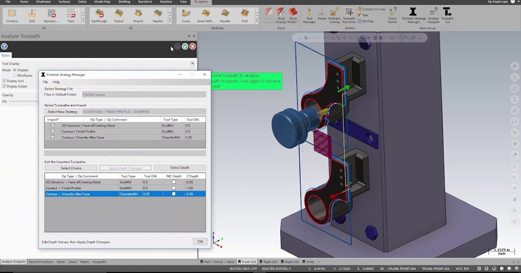Click the red cancel icon in Analyze Toolpath
Screen dimensions: 521x273
[192, 46]
